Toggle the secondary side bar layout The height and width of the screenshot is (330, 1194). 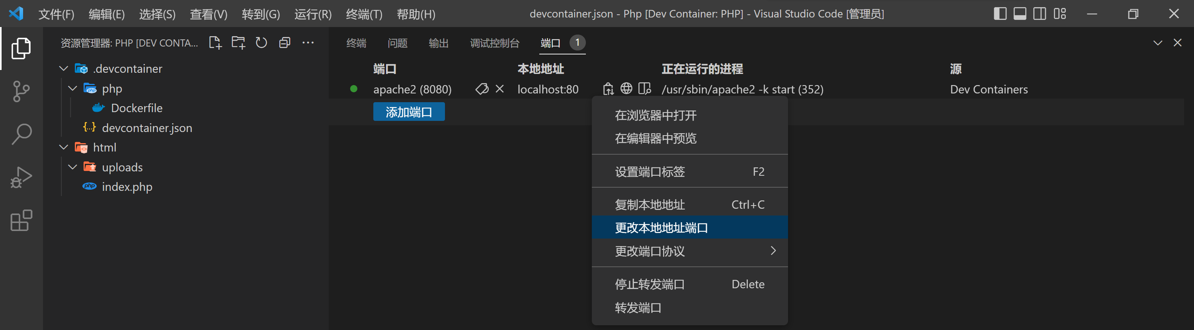[1040, 14]
